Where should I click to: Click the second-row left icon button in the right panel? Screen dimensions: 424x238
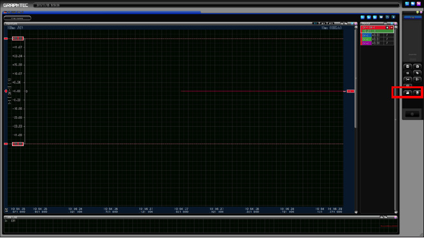tap(408, 73)
